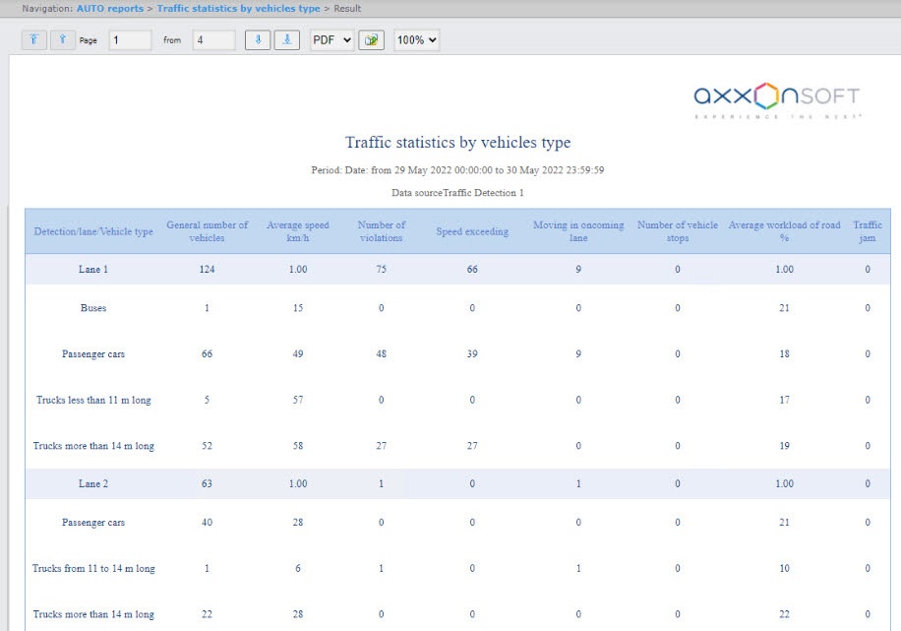Image resolution: width=901 pixels, height=631 pixels.
Task: Select the Lane 1 row label
Action: click(93, 269)
